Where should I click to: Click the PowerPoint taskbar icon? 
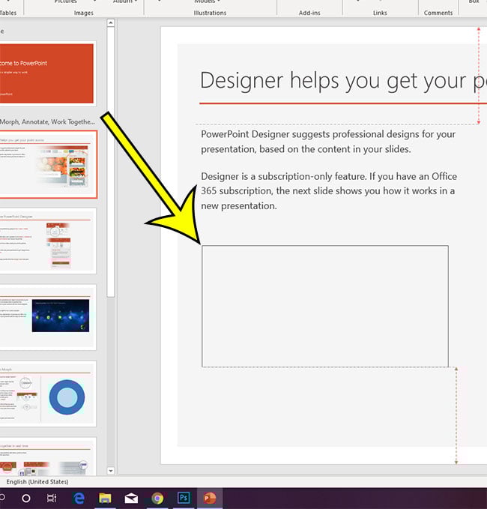pos(210,498)
